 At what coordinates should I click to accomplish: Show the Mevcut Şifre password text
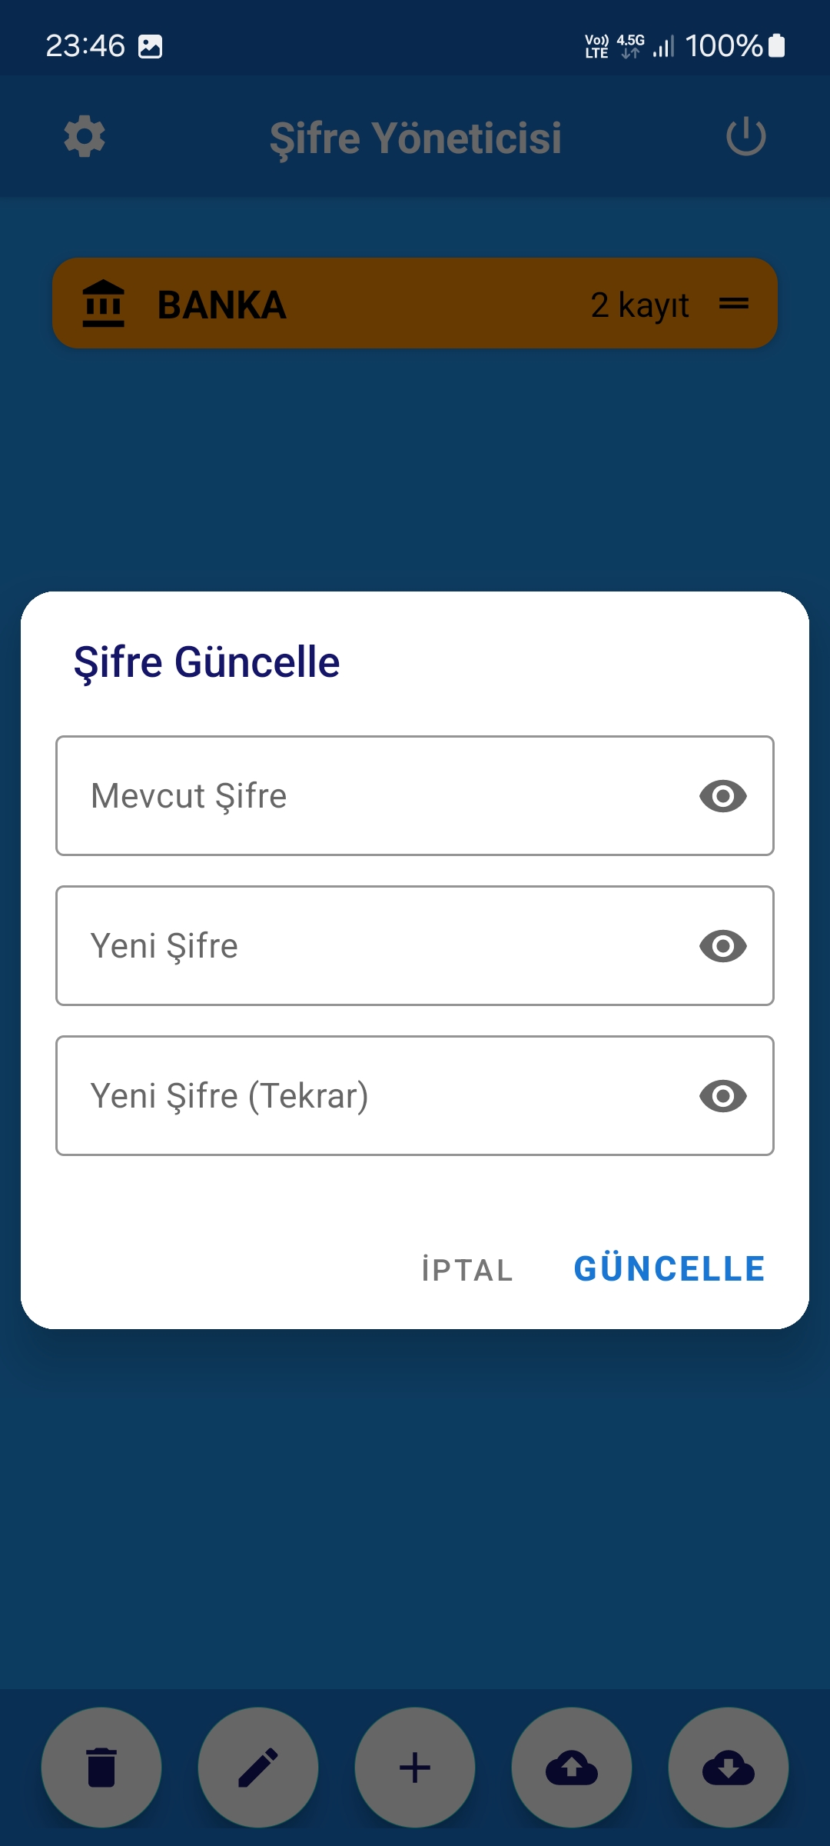coord(722,796)
